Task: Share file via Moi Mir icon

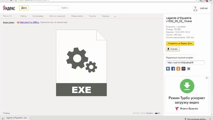Action: [x=183, y=69]
